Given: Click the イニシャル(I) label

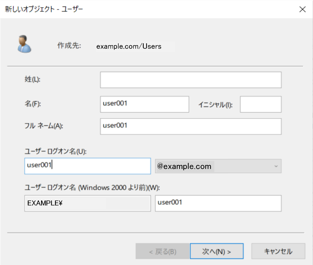Looking at the screenshot, I should coord(215,105).
